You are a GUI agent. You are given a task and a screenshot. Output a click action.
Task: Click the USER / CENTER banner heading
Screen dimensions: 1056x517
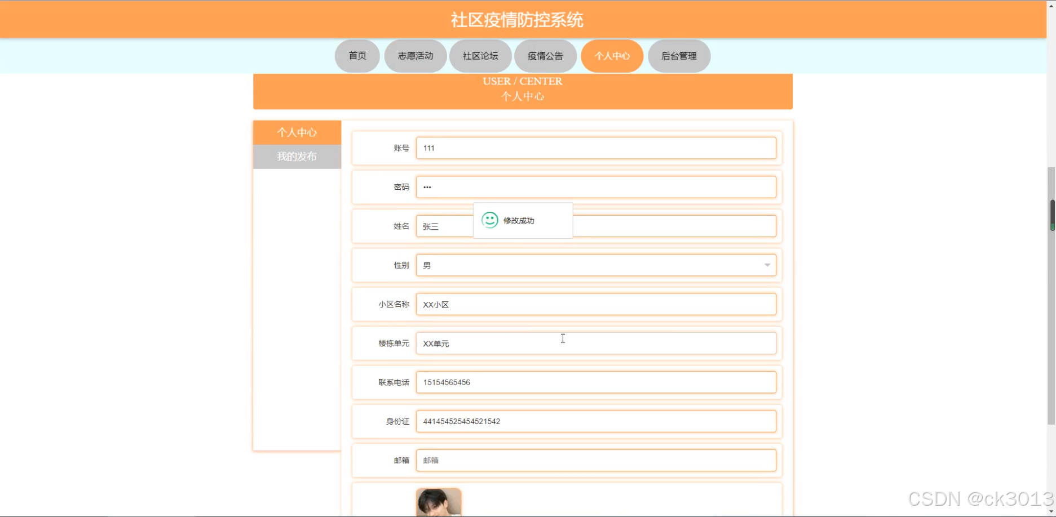[523, 81]
